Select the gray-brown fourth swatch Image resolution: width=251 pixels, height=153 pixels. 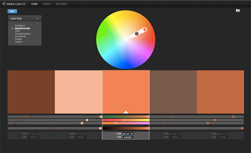173,92
